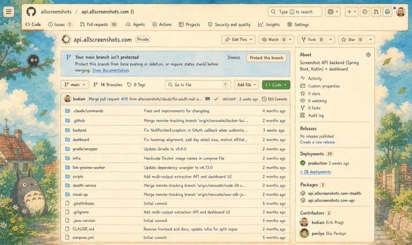Open the Settings tab
Viewport: 412px width, 245px height.
[297, 24]
